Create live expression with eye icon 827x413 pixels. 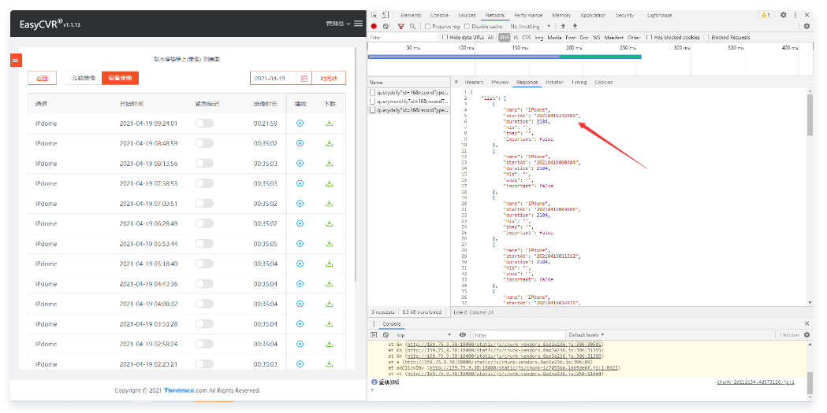coord(463,334)
